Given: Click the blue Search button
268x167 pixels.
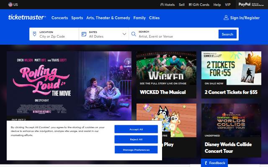Looking at the screenshot, I should point(227,34).
